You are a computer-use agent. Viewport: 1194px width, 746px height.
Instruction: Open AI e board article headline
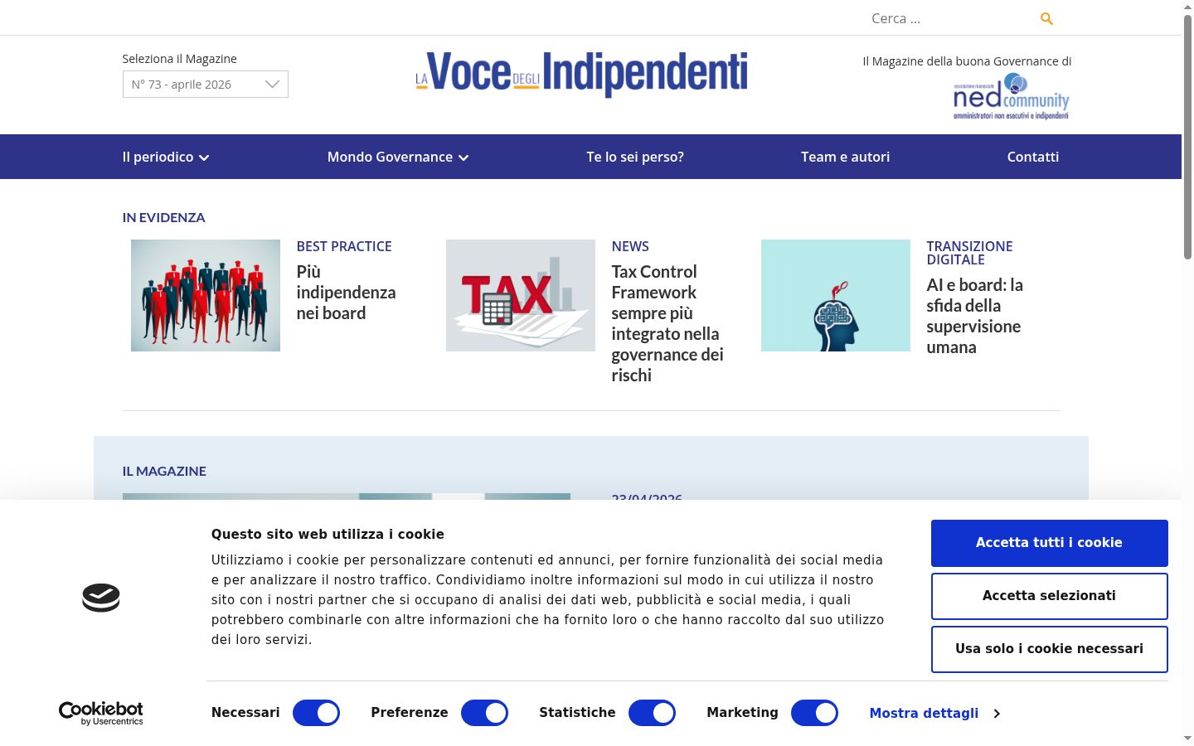(975, 316)
